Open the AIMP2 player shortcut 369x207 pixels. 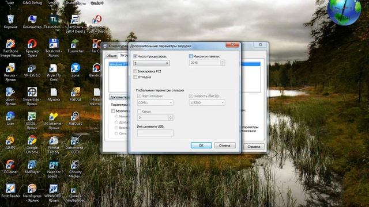pos(10,143)
